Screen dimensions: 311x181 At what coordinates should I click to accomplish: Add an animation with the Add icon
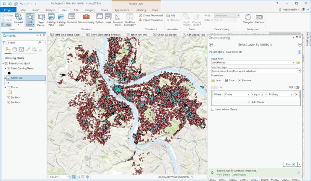(171, 15)
